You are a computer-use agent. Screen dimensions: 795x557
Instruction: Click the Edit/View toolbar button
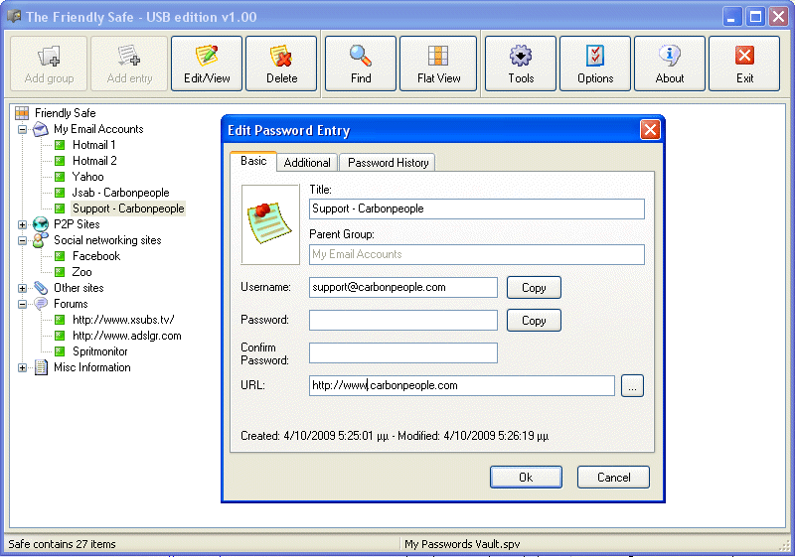click(x=207, y=64)
